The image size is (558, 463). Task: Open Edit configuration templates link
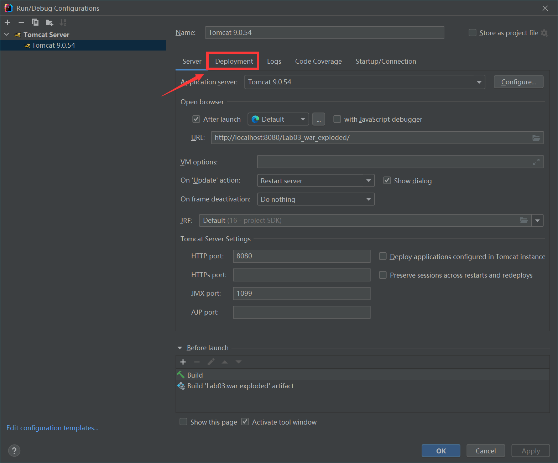point(52,428)
